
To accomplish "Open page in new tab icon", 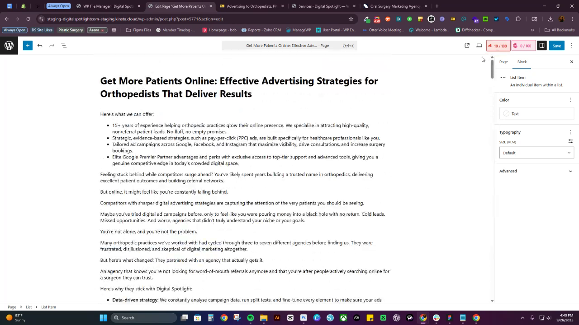I will [467, 46].
